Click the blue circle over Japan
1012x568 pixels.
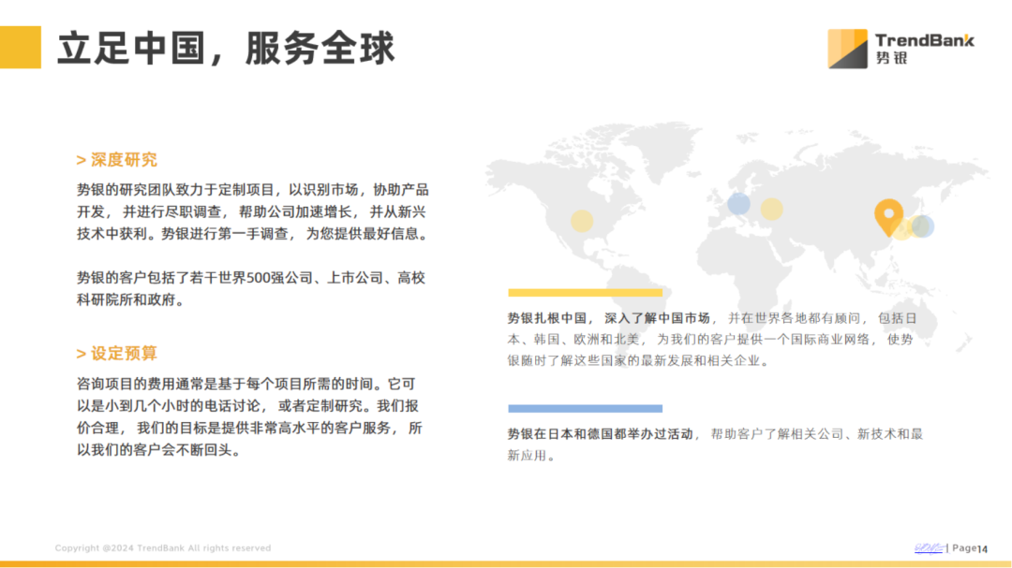[x=923, y=226]
